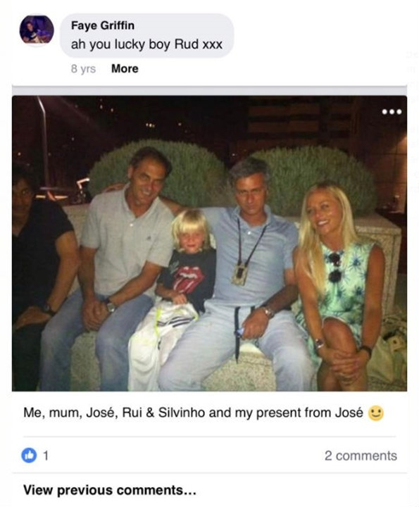Viewport: 419px width, 507px height.
Task: Click the lanyard badge on the blue polo
Action: click(x=240, y=274)
